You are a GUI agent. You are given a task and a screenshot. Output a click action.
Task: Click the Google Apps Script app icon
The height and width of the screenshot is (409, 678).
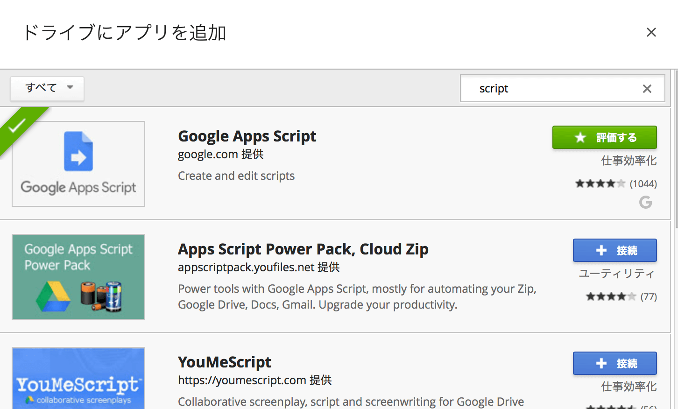pyautogui.click(x=78, y=163)
